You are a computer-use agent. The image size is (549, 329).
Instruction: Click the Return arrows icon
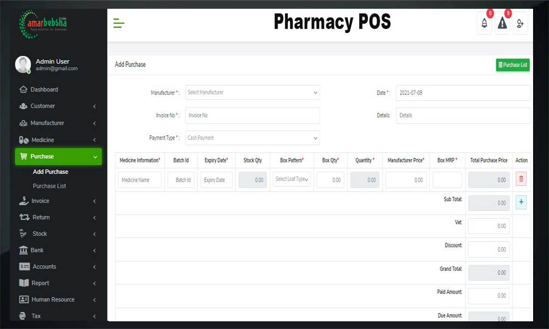(24, 217)
